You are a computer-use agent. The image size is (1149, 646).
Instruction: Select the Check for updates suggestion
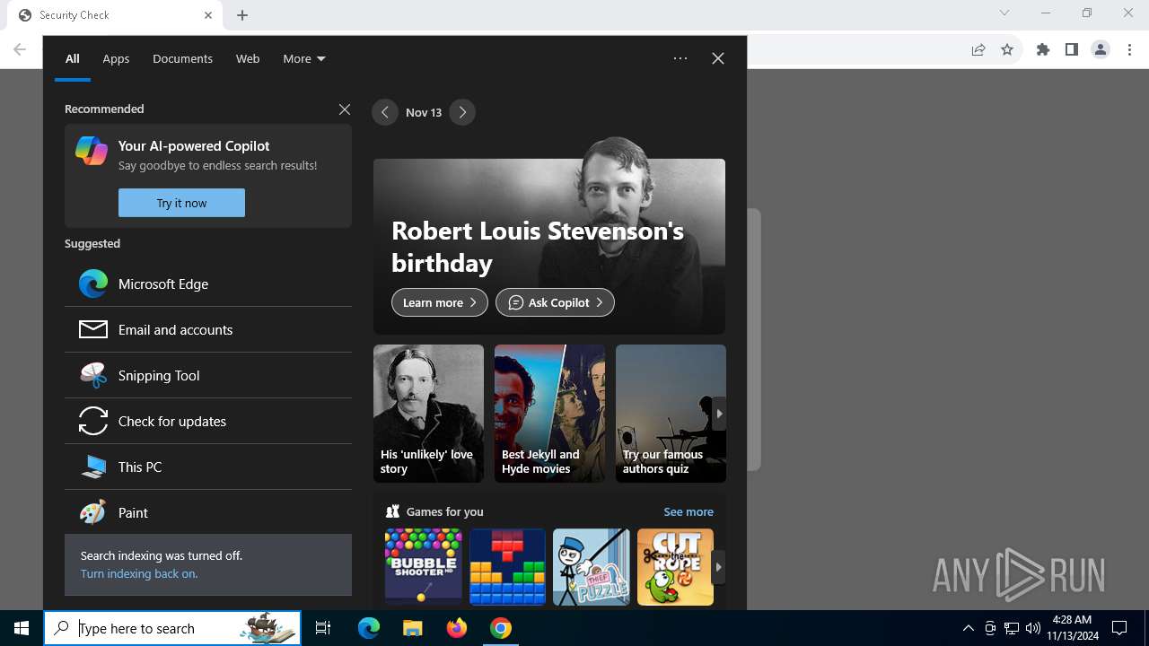point(208,421)
